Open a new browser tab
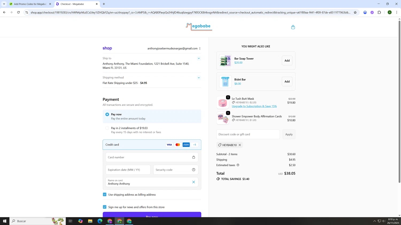Screen dimensions: 401x225 (104, 4)
